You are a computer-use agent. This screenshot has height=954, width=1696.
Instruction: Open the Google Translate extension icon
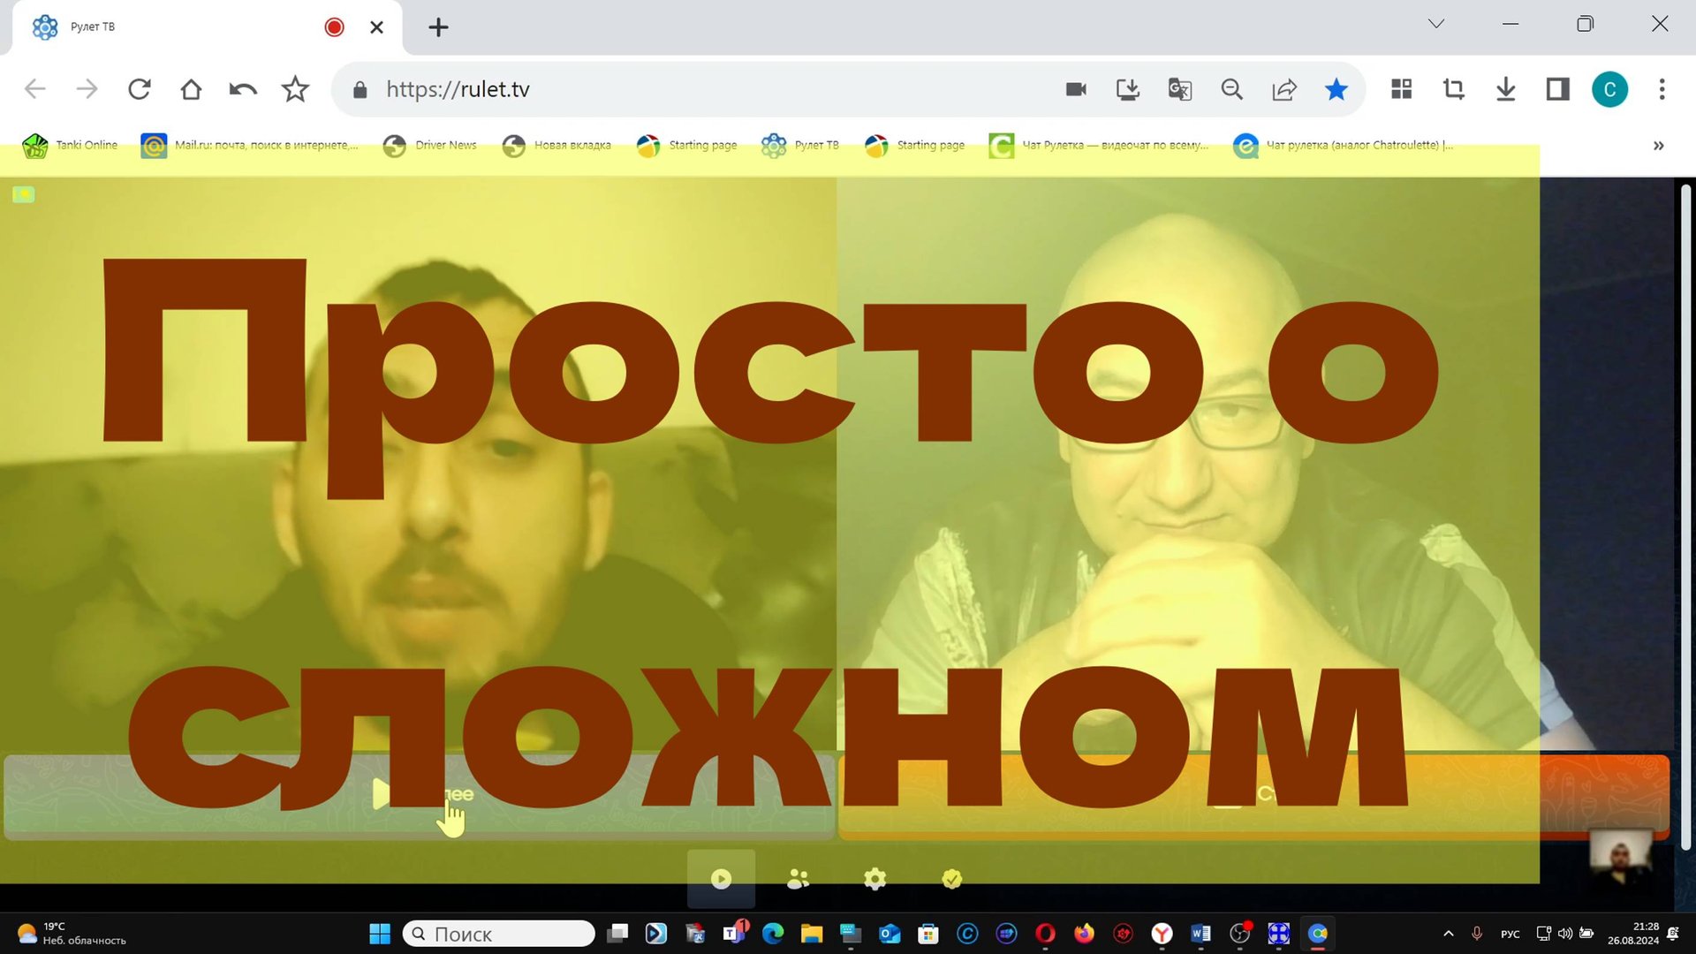(1179, 88)
